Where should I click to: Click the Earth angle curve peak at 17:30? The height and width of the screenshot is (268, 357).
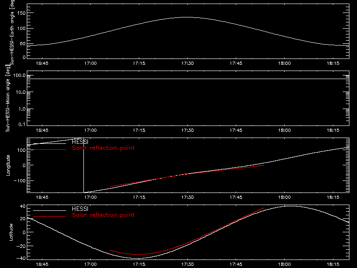point(187,17)
